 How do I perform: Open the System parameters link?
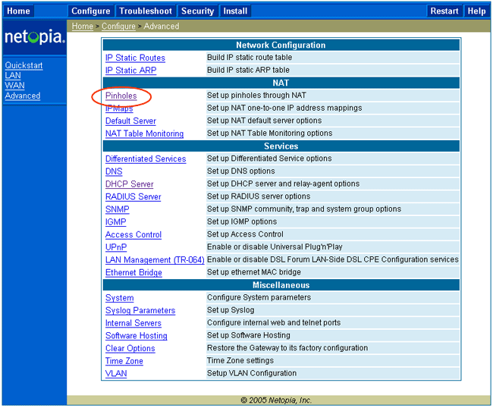(x=120, y=298)
